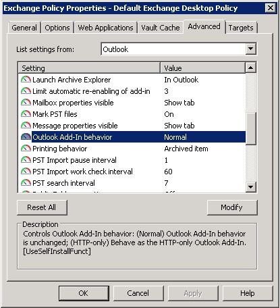Click the value 3 for Limit automatic re-enabling
Viewport: 280px width, 308px height.
pos(166,91)
